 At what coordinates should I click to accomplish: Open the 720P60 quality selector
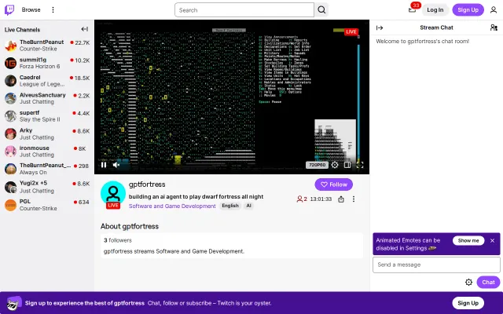pyautogui.click(x=317, y=165)
